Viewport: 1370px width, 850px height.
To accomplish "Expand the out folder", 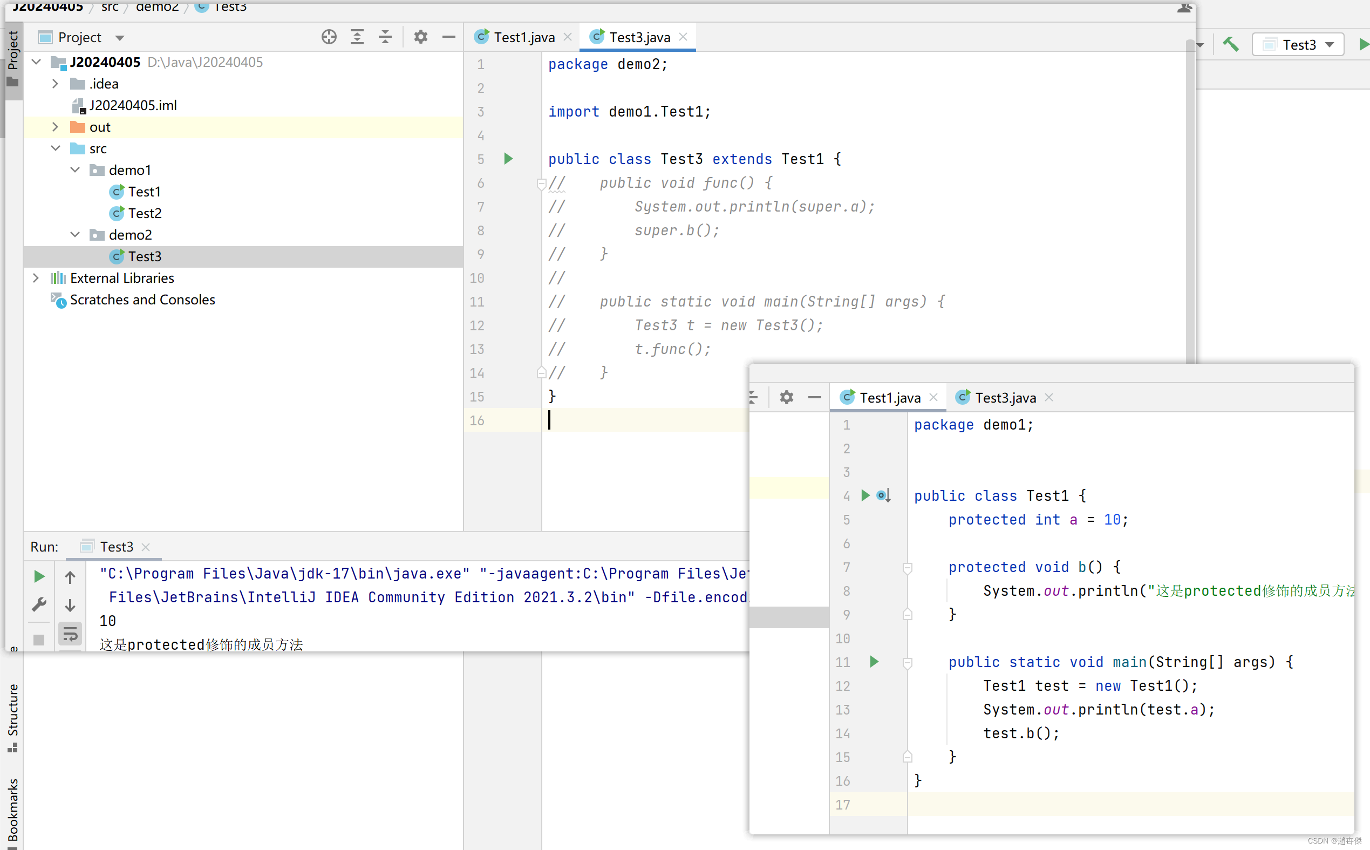I will click(x=55, y=127).
